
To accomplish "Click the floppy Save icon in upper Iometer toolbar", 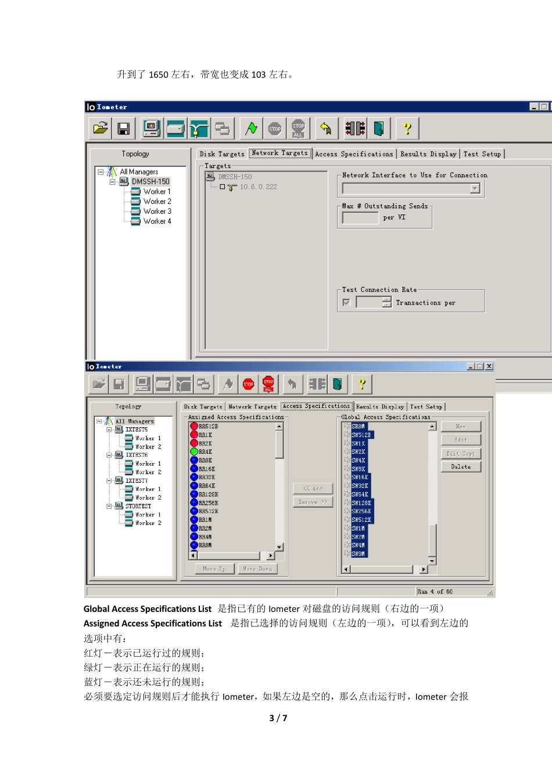I will (x=123, y=128).
